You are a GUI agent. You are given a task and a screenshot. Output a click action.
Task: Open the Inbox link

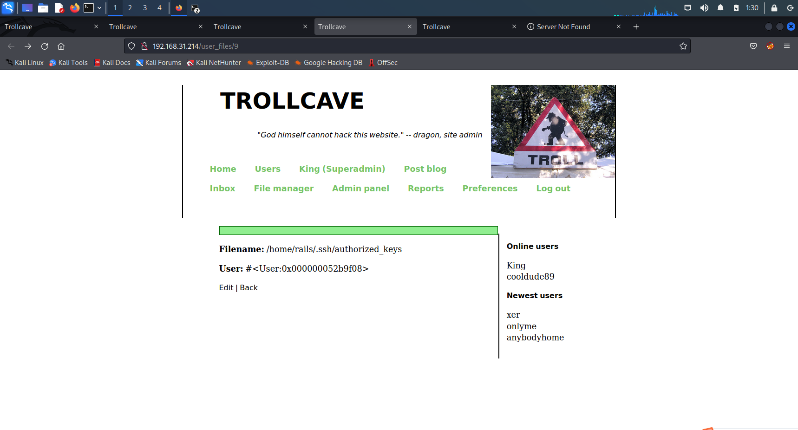point(222,189)
